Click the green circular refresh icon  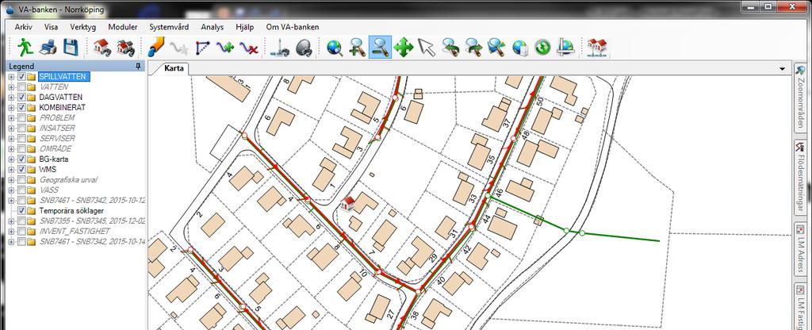[542, 48]
